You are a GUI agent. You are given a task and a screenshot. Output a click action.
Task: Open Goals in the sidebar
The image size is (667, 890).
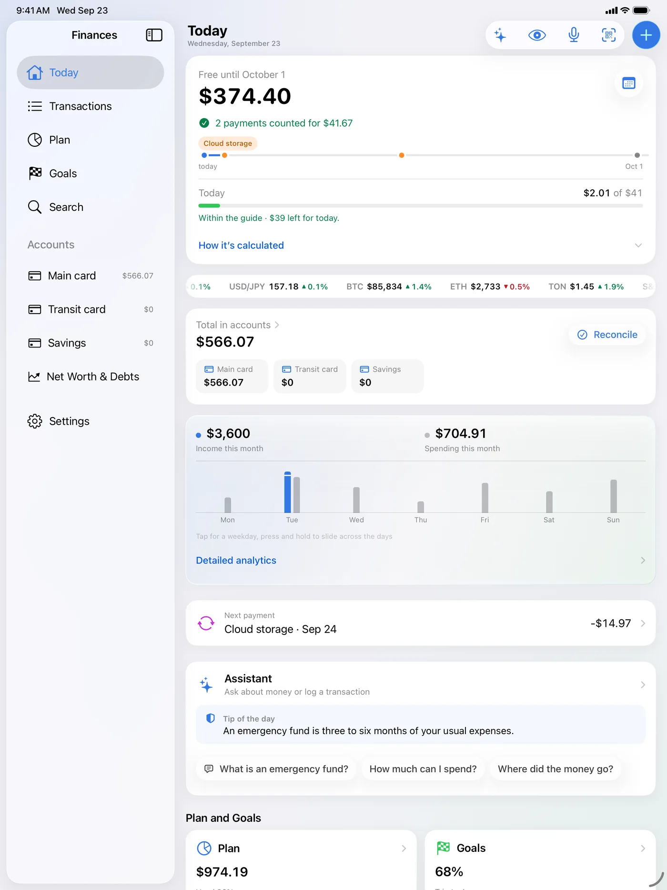91,174
